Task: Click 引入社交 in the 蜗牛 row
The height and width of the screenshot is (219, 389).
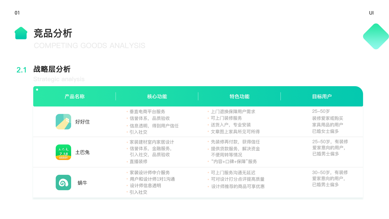Action: pos(139,192)
